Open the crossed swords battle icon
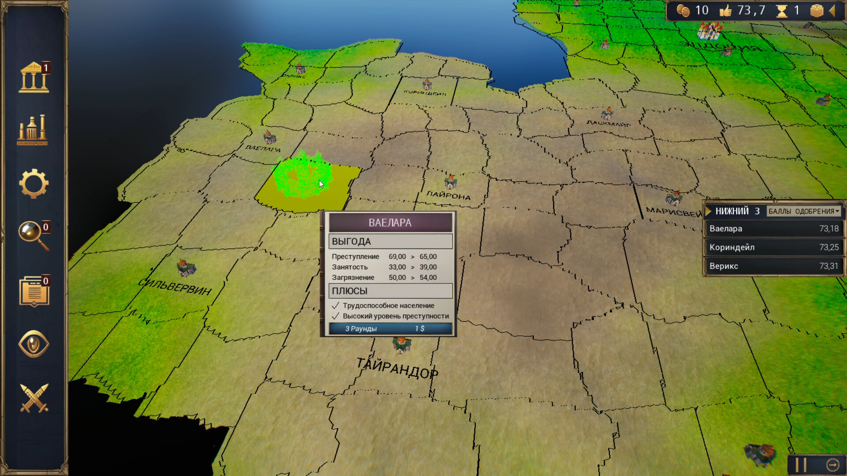 click(x=34, y=398)
